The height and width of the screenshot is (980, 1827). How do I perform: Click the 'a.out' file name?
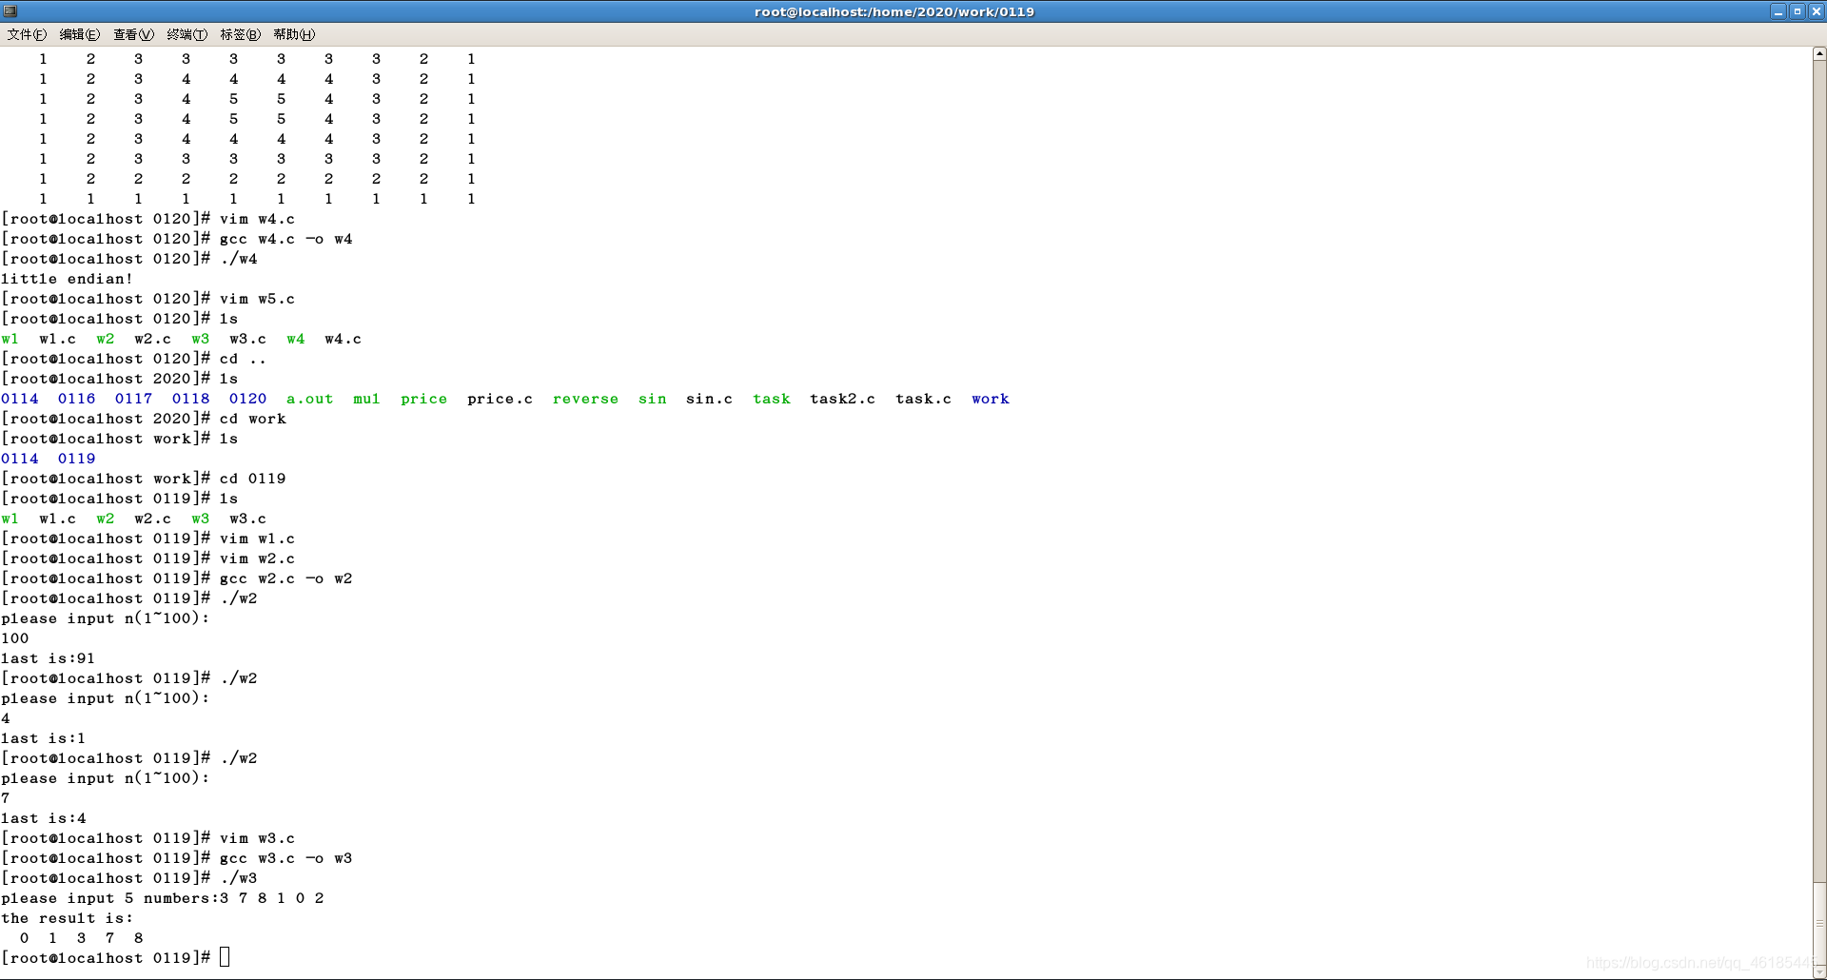pos(310,399)
